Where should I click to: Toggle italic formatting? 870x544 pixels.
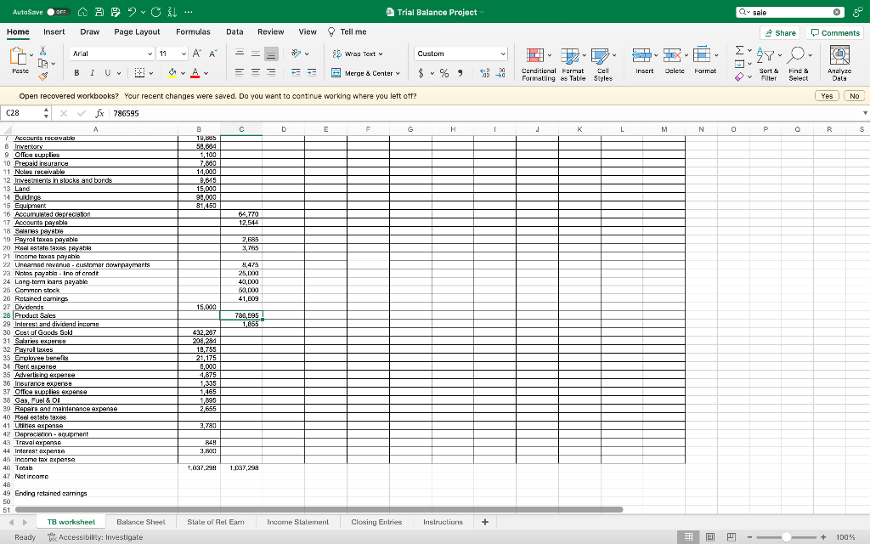[92, 73]
